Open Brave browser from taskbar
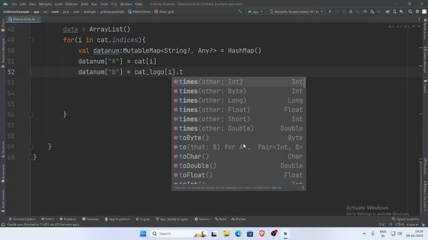428x240 pixels. point(261,234)
